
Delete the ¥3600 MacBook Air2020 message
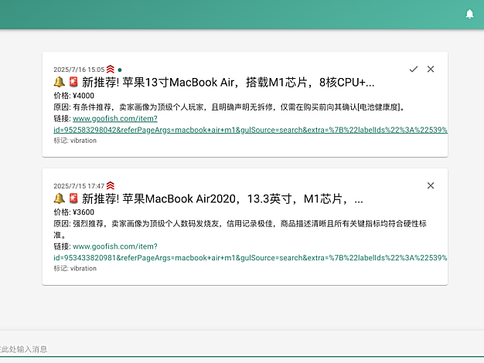431,185
